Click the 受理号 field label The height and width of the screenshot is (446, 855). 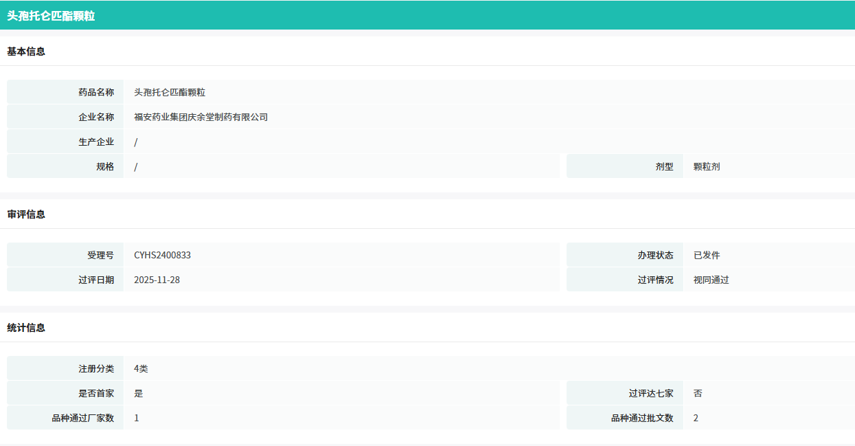click(x=101, y=255)
